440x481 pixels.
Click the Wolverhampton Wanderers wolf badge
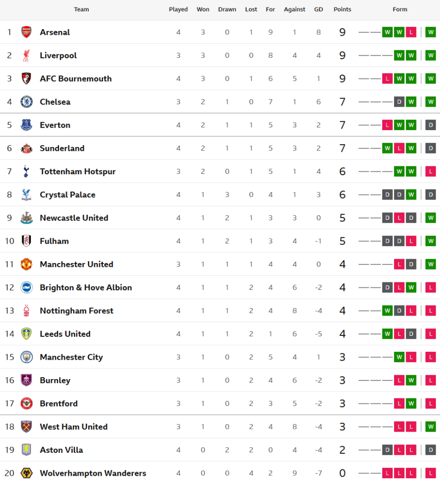26,473
